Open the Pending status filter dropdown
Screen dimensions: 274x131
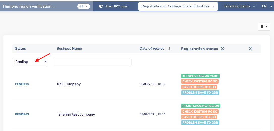click(x=30, y=62)
